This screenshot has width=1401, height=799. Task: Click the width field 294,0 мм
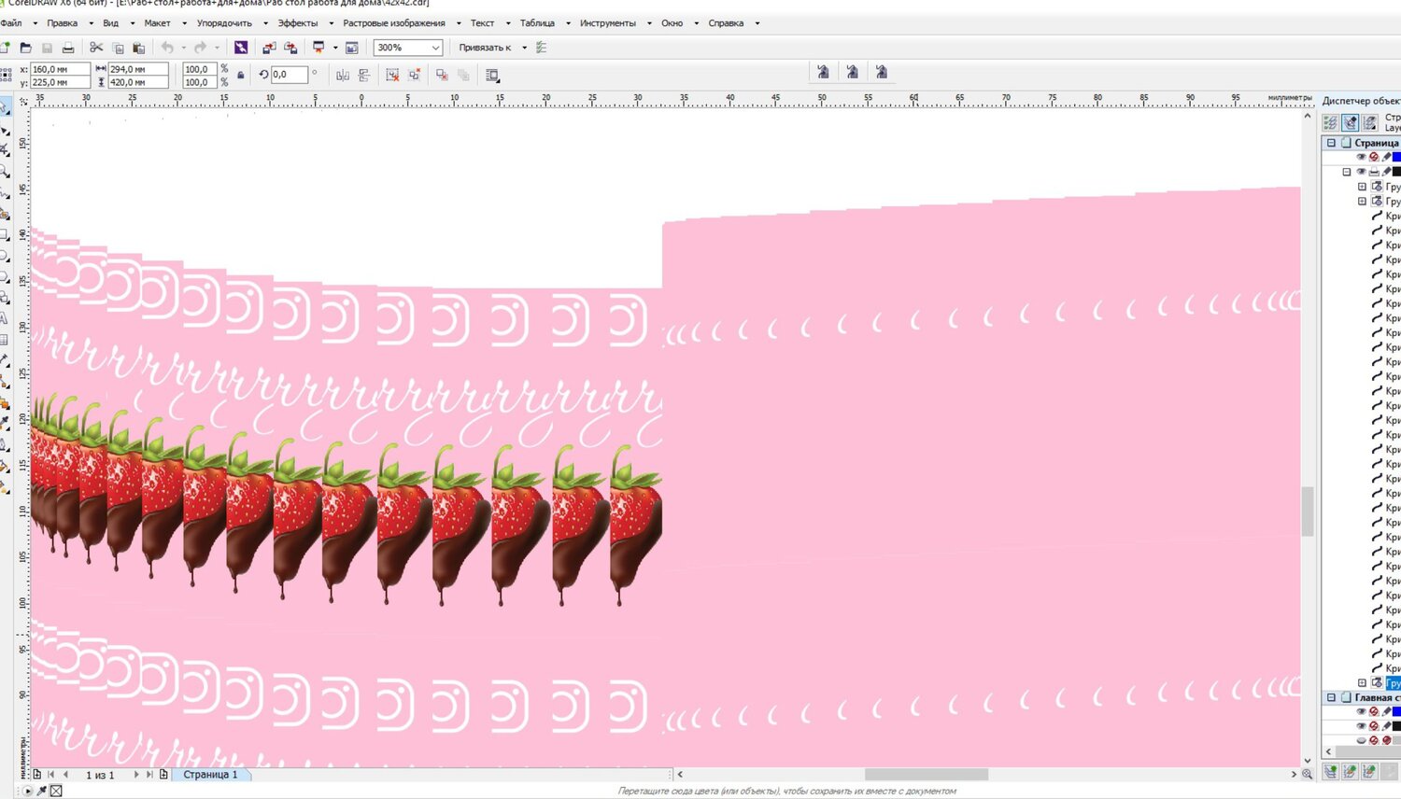click(138, 69)
